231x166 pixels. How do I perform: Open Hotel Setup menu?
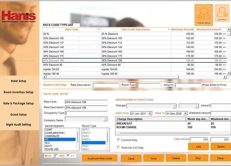point(19,81)
